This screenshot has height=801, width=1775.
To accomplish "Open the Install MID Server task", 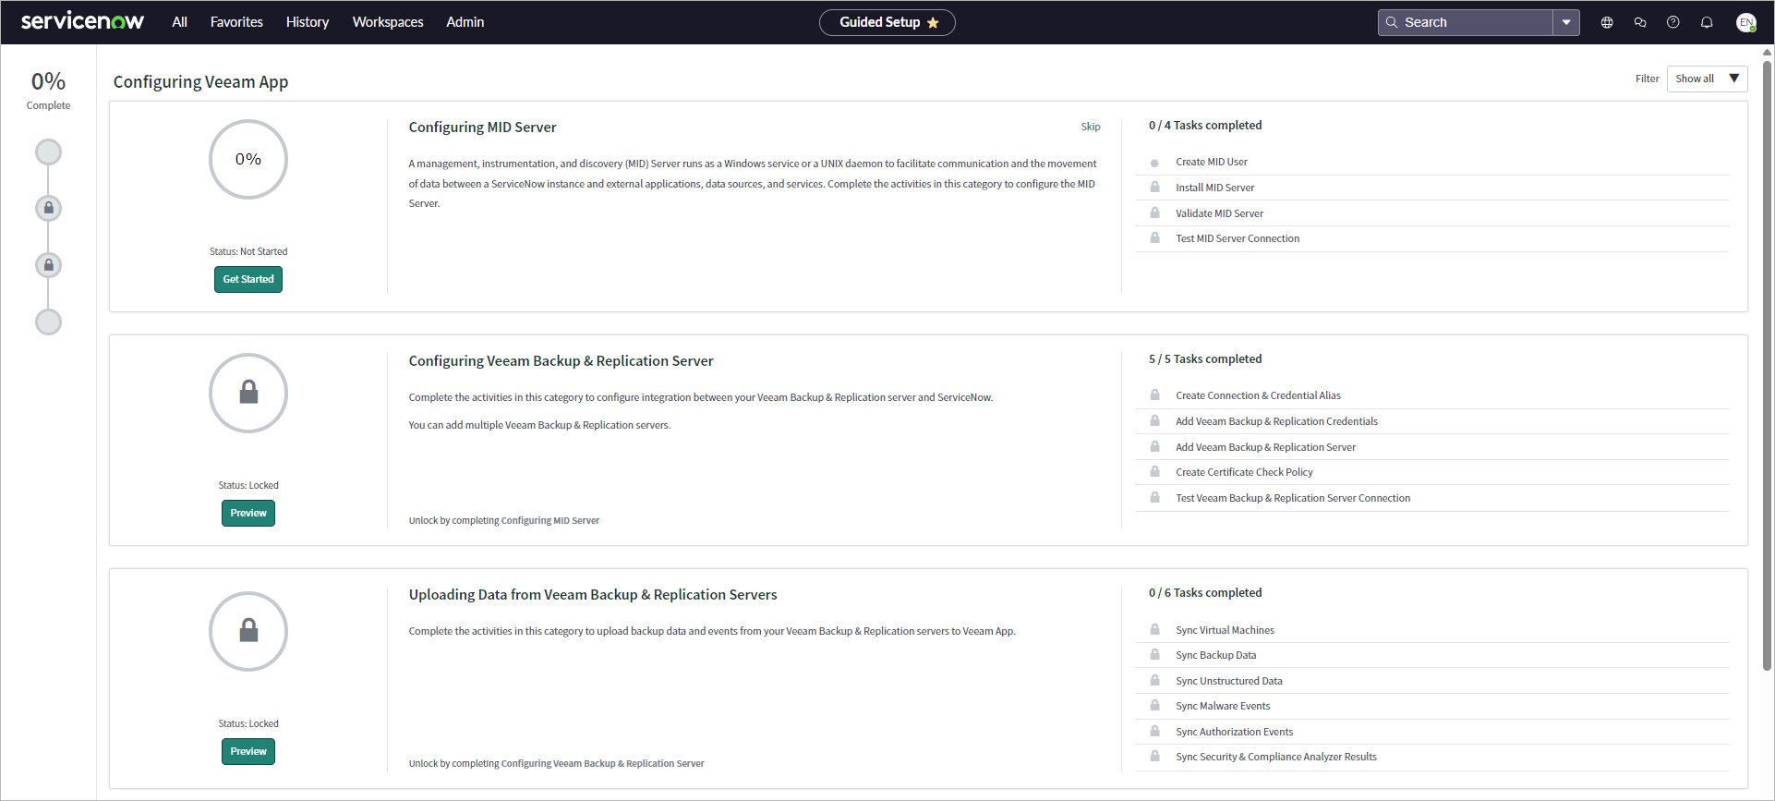I will (x=1215, y=188).
